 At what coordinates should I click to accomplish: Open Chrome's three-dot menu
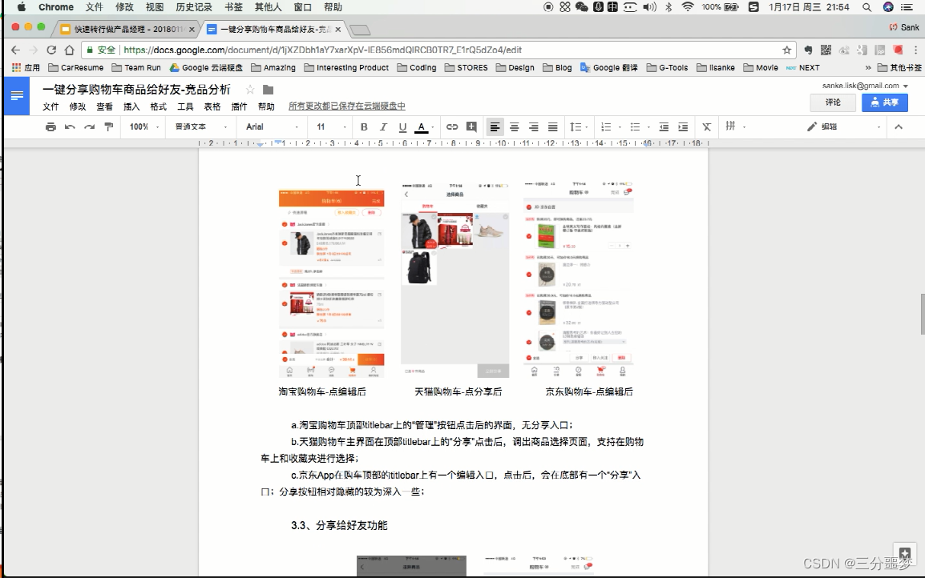[915, 50]
